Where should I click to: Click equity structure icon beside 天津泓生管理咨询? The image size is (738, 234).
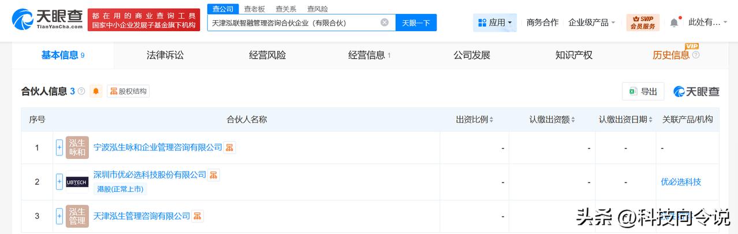tap(197, 216)
